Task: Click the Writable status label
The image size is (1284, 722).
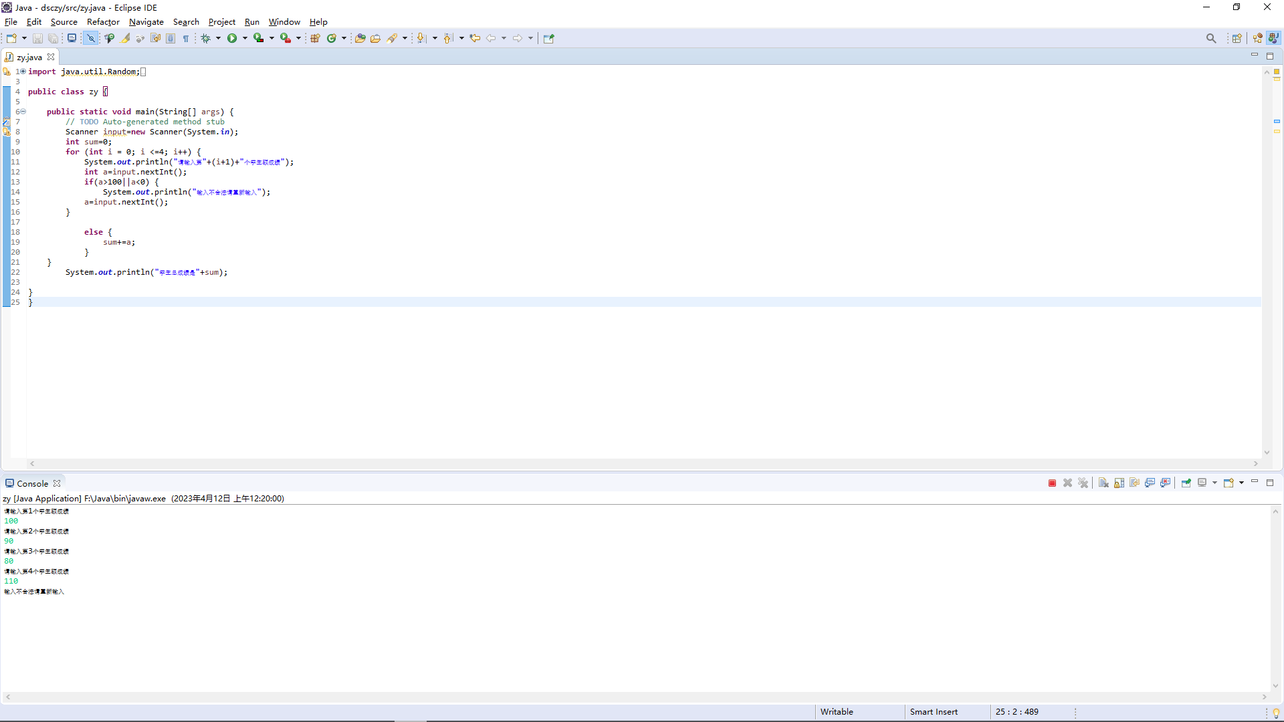Action: point(837,712)
